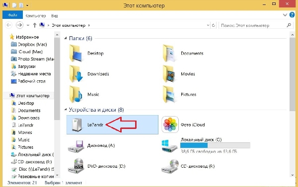The width and height of the screenshot is (298, 187).
Task: Open Dropbox (Mac) in favorites
Action: click(x=29, y=45)
